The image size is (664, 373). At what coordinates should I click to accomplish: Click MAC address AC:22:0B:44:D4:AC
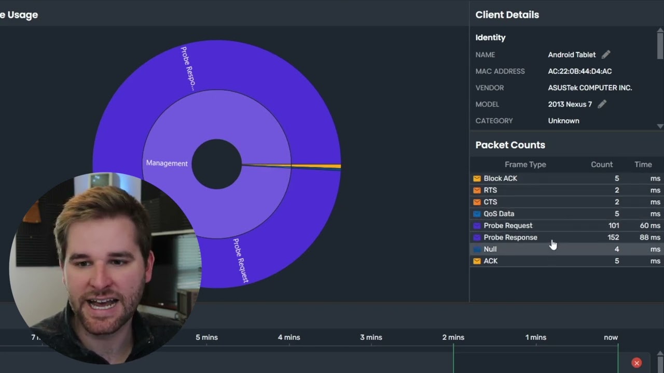(x=580, y=71)
